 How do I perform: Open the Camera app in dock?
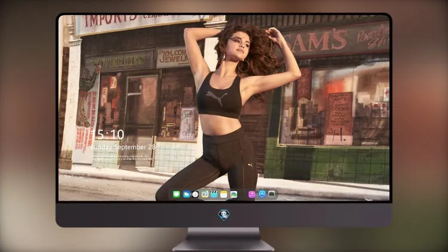pos(272,194)
